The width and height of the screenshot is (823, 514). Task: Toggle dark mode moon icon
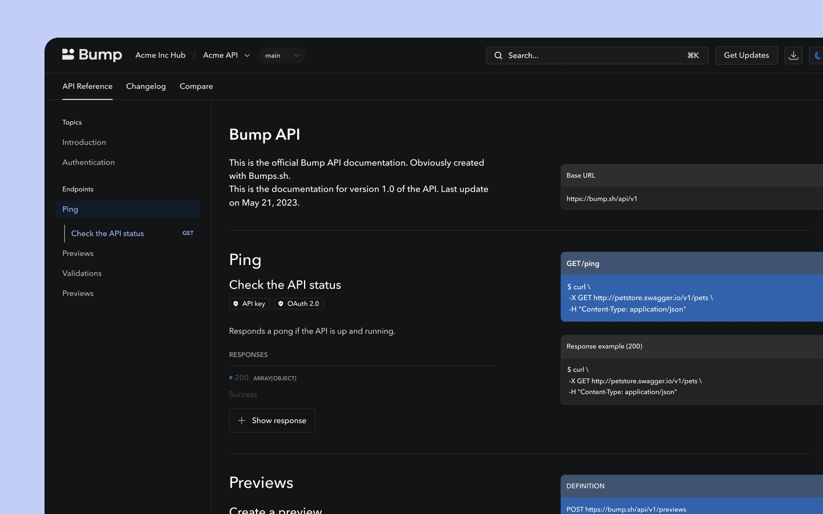click(x=817, y=55)
